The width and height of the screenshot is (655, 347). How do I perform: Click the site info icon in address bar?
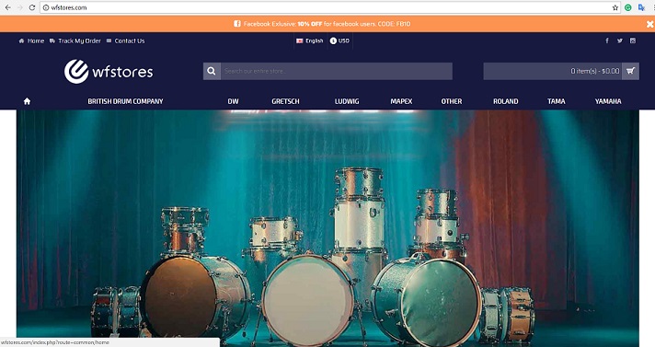coord(46,7)
